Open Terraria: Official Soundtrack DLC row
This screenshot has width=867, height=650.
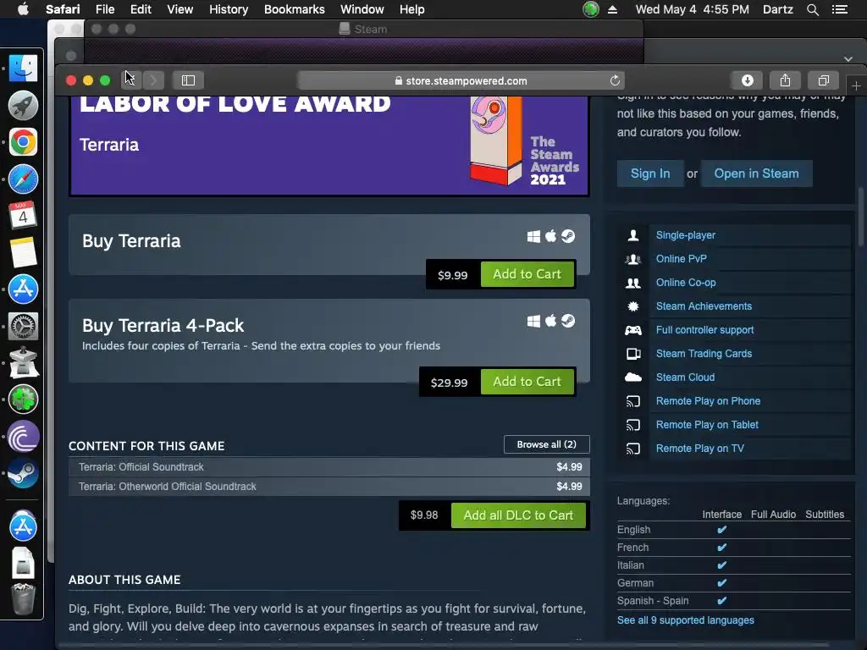click(x=329, y=467)
